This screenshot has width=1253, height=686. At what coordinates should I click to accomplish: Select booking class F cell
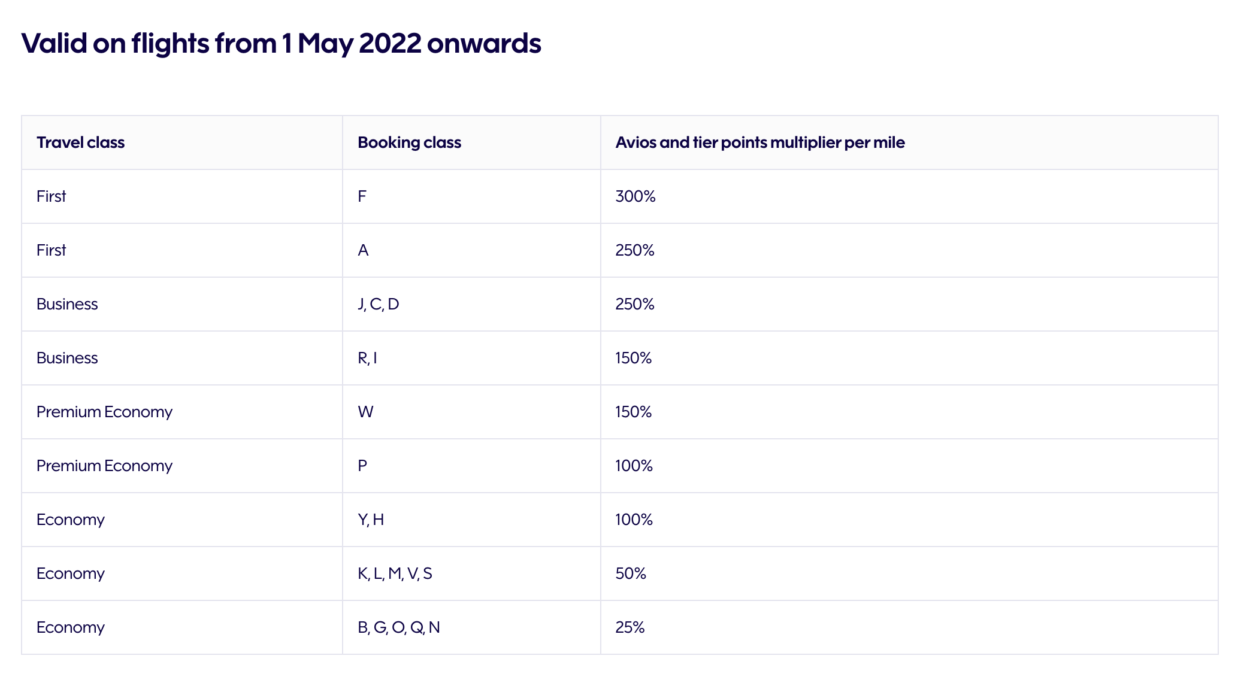[x=471, y=196]
